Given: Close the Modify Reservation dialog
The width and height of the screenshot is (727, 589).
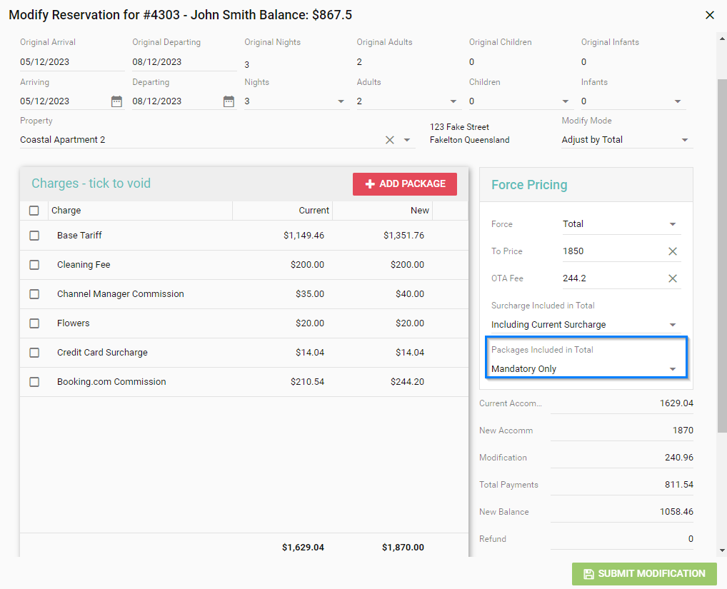Looking at the screenshot, I should [709, 15].
